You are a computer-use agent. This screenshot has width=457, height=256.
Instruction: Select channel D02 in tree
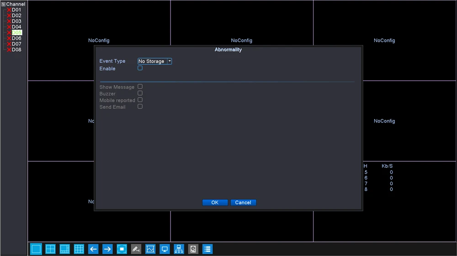pos(16,15)
